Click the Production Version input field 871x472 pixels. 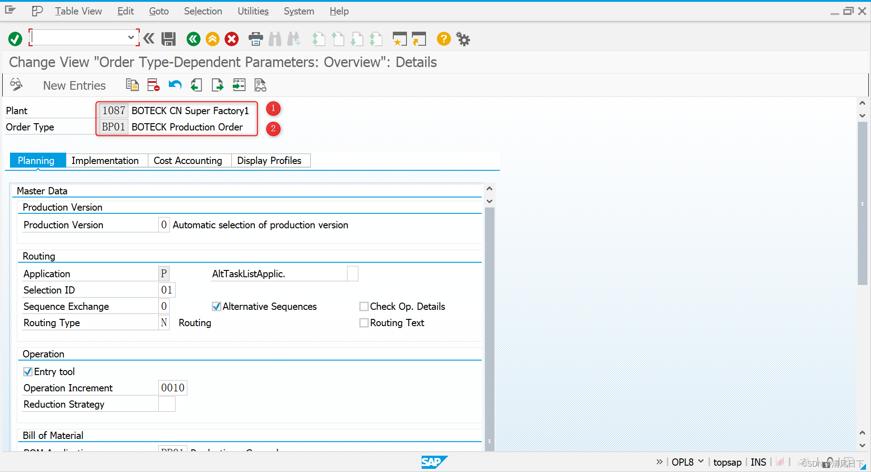click(x=164, y=225)
